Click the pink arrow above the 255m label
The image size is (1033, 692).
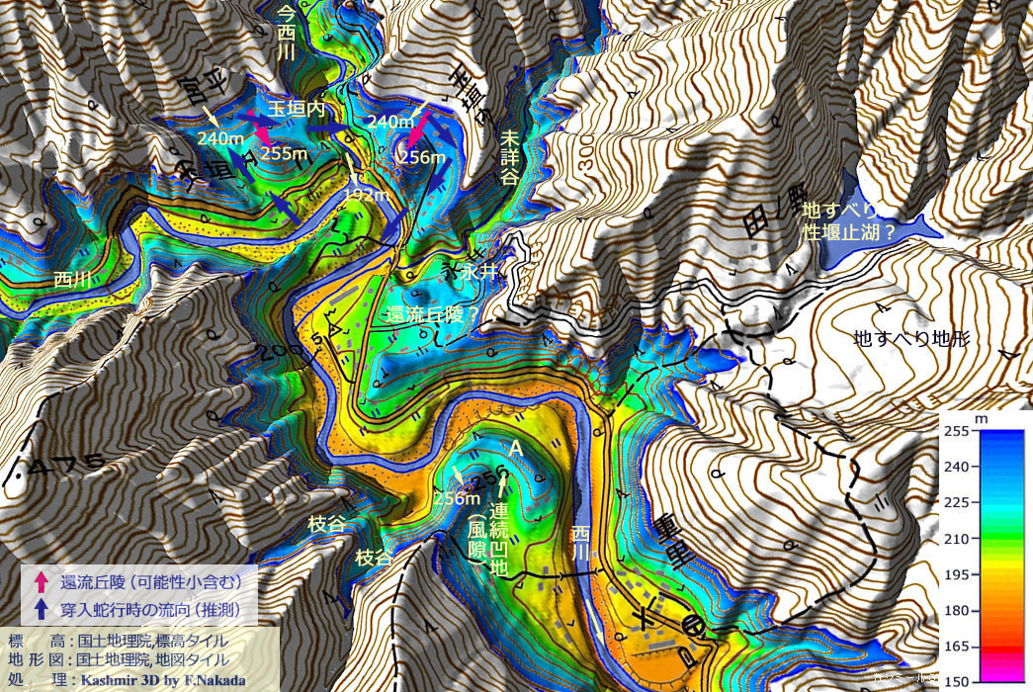262,129
